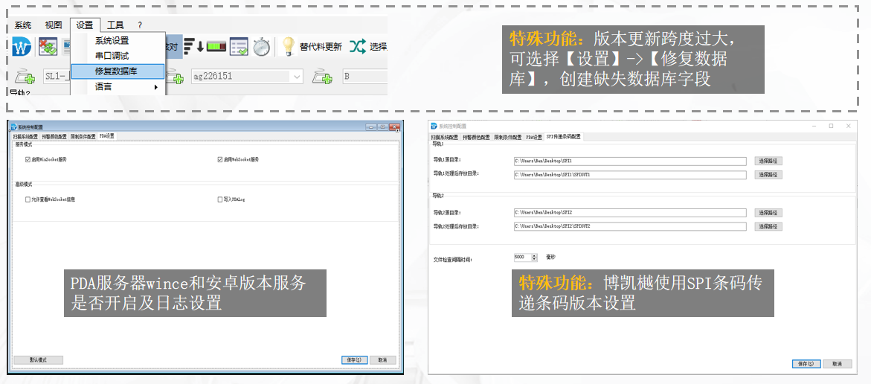Click the scanner add icon before SL1 field
This screenshot has height=384, width=871.
(25, 76)
